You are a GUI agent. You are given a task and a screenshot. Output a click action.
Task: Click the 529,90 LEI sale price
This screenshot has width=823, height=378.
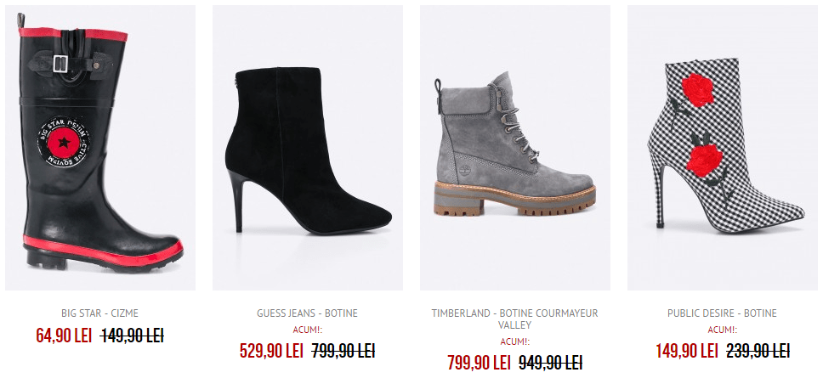[271, 351]
